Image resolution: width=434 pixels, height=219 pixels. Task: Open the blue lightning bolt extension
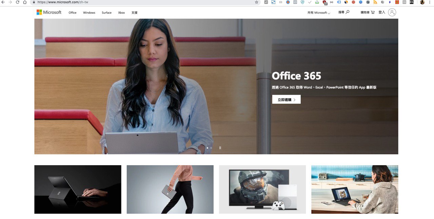[390, 2]
